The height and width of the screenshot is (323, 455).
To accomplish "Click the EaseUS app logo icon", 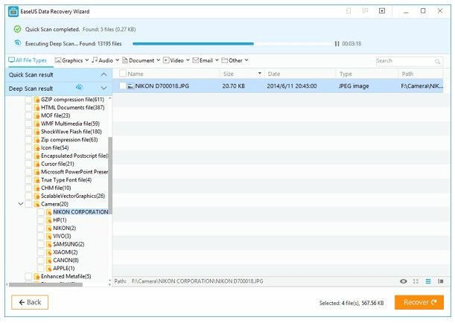I will coord(13,12).
